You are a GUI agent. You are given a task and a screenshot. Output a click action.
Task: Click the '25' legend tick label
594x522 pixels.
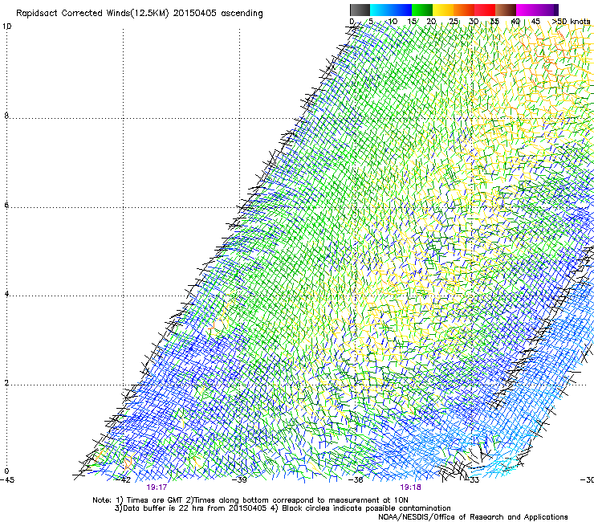(x=453, y=22)
